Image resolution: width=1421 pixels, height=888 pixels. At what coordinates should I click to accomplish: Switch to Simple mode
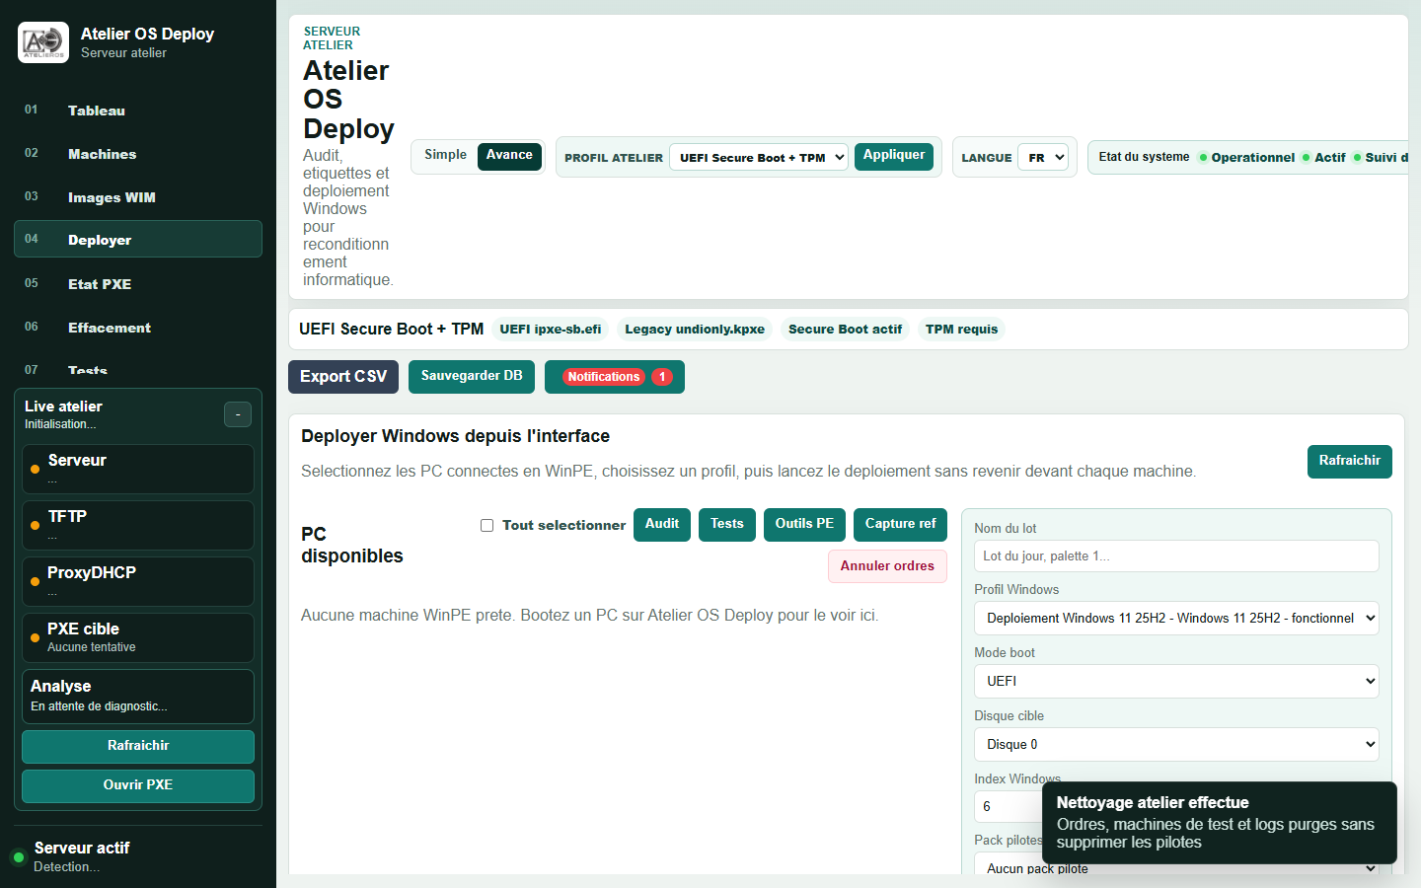click(445, 156)
